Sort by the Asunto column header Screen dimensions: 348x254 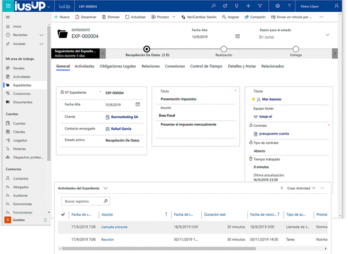point(107,214)
